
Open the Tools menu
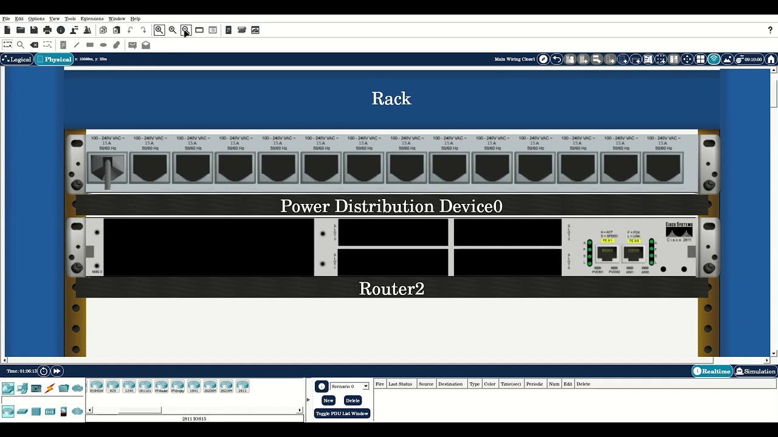(70, 19)
